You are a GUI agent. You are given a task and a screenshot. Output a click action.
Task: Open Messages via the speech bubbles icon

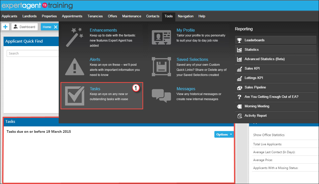[161, 96]
